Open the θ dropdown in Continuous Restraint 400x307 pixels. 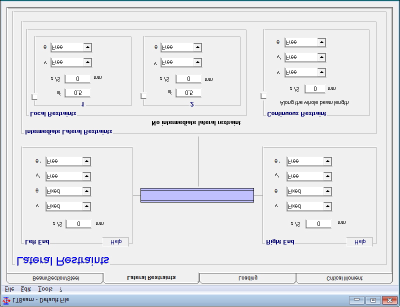click(x=305, y=42)
